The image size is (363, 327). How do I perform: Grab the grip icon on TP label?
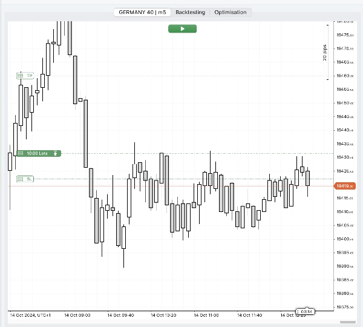[21, 76]
